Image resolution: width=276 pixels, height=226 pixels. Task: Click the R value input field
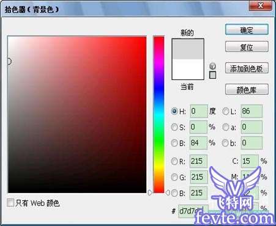[x=198, y=161]
